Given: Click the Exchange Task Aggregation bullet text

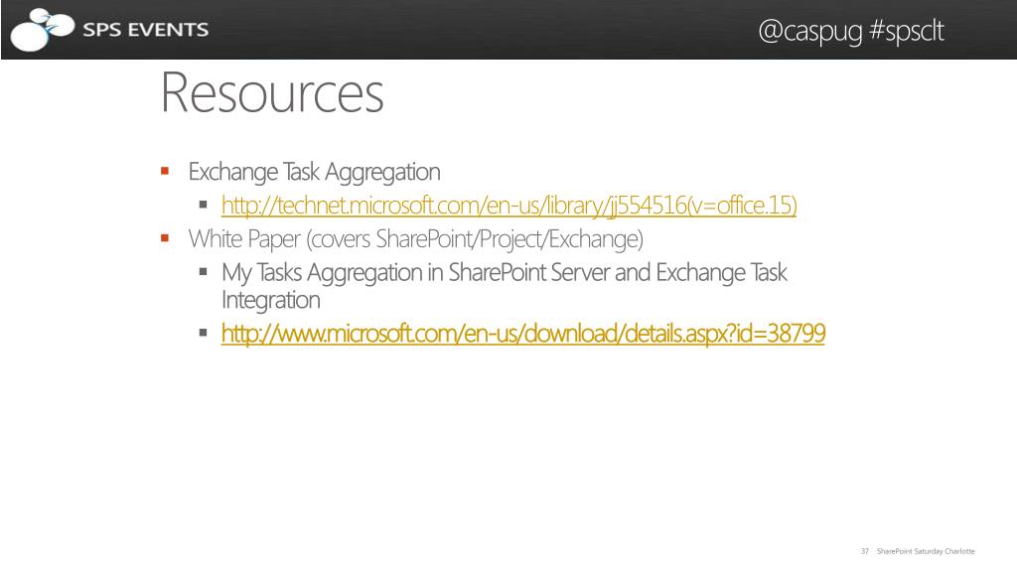Looking at the screenshot, I should pos(315,172).
